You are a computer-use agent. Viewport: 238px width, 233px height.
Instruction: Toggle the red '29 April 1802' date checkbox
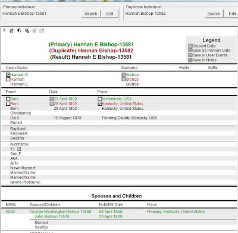pos(51,103)
